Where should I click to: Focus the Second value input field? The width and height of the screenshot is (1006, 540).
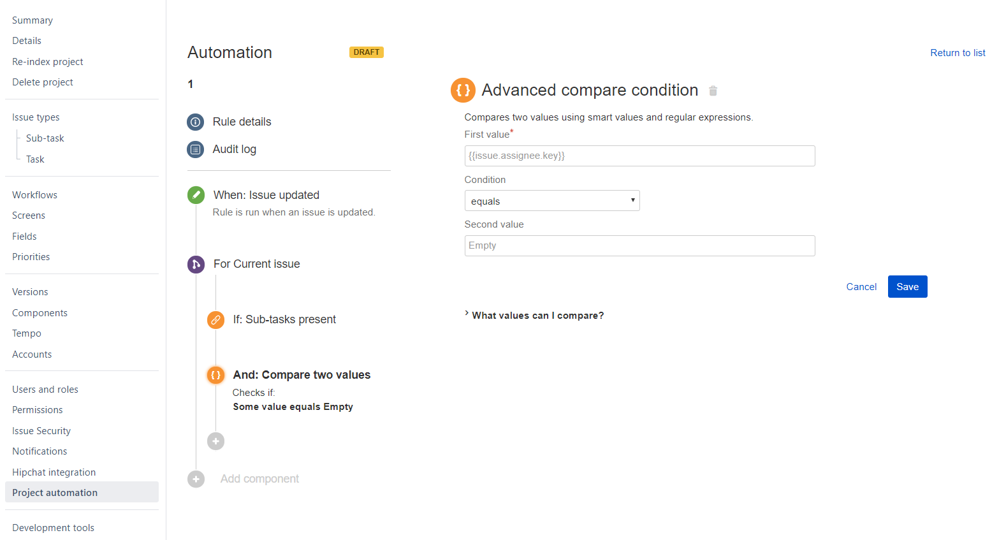(x=639, y=246)
